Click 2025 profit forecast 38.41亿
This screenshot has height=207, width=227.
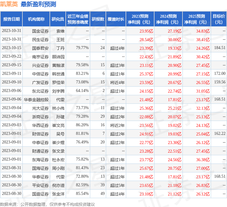pyautogui.click(x=203, y=40)
